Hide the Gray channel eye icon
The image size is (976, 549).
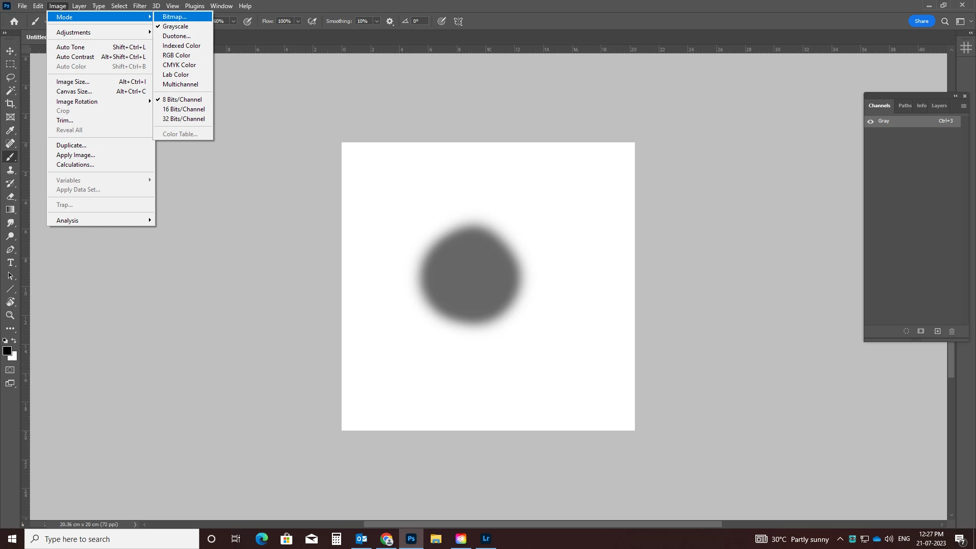(870, 121)
